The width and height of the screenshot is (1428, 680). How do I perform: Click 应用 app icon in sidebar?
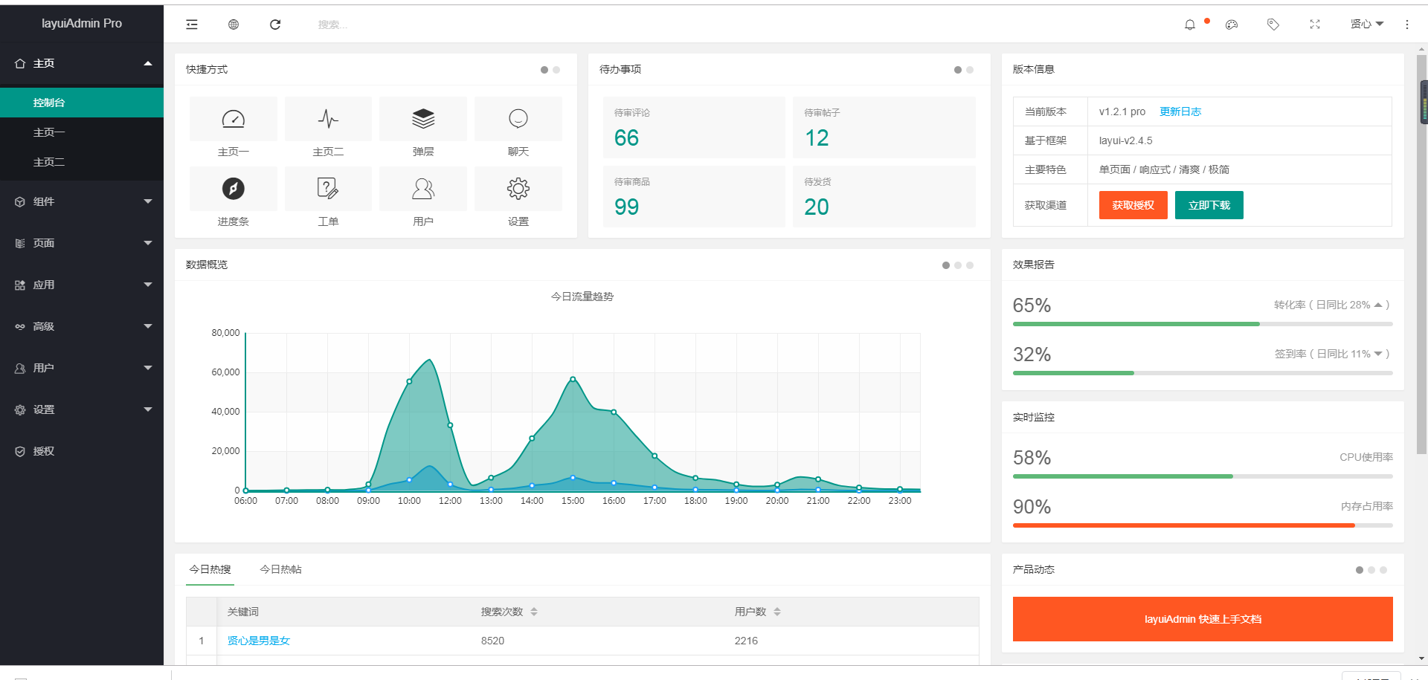pyautogui.click(x=20, y=285)
